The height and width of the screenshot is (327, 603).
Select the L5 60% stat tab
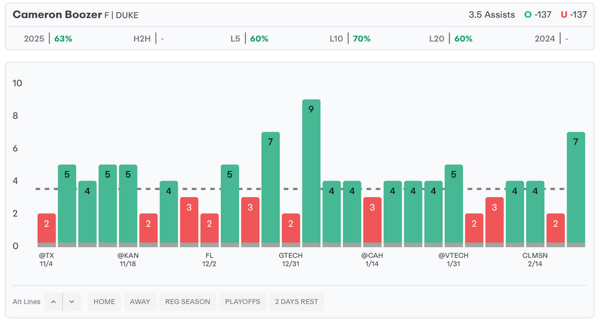coord(249,39)
